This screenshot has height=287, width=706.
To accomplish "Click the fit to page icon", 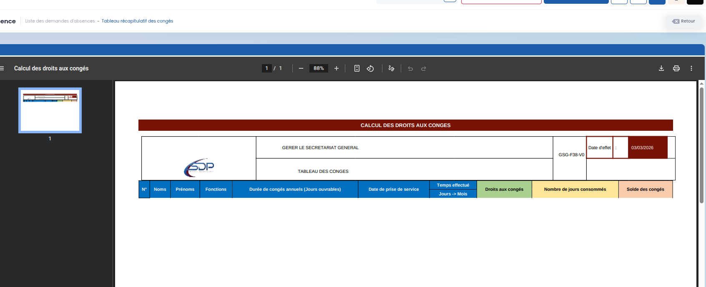I will 357,68.
